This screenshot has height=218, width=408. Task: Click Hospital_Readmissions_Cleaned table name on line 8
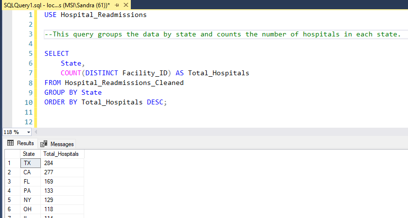tap(124, 83)
